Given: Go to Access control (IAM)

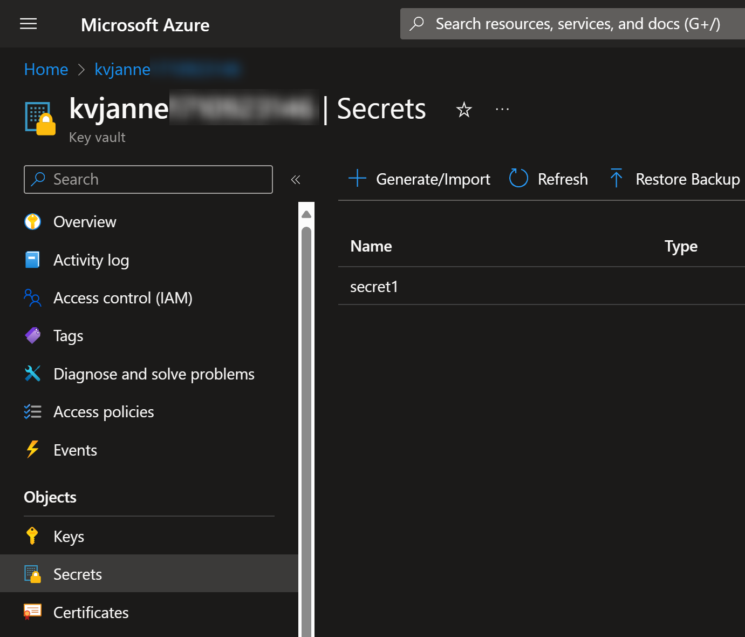Looking at the screenshot, I should [x=122, y=298].
